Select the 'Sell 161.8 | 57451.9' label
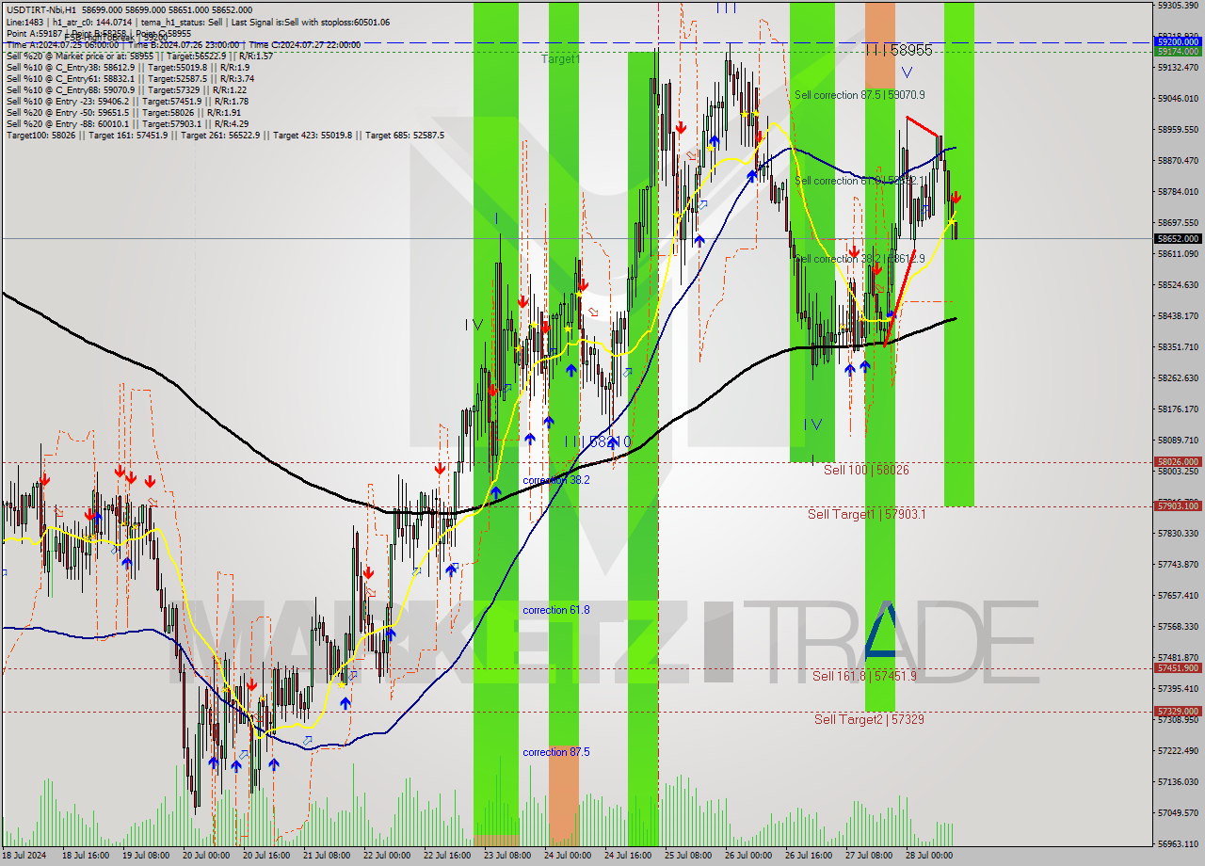1205x866 pixels. coord(864,676)
